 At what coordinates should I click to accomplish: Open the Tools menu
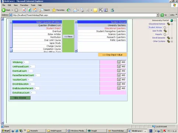33,5
